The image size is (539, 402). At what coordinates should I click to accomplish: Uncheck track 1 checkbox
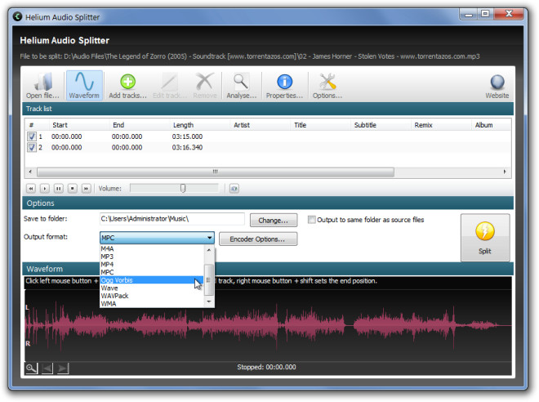[x=32, y=136]
